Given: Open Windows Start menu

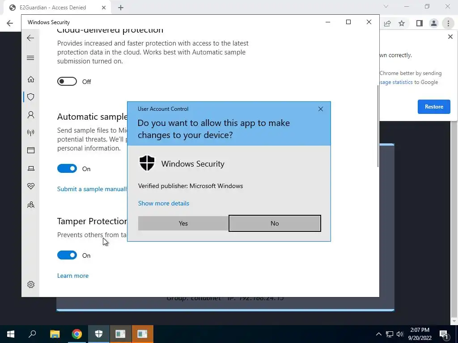Looking at the screenshot, I should pyautogui.click(x=11, y=334).
